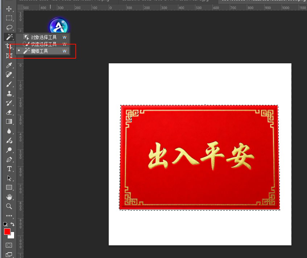Swap foreground and background colors
The height and width of the screenshot is (258, 307).
(12, 224)
